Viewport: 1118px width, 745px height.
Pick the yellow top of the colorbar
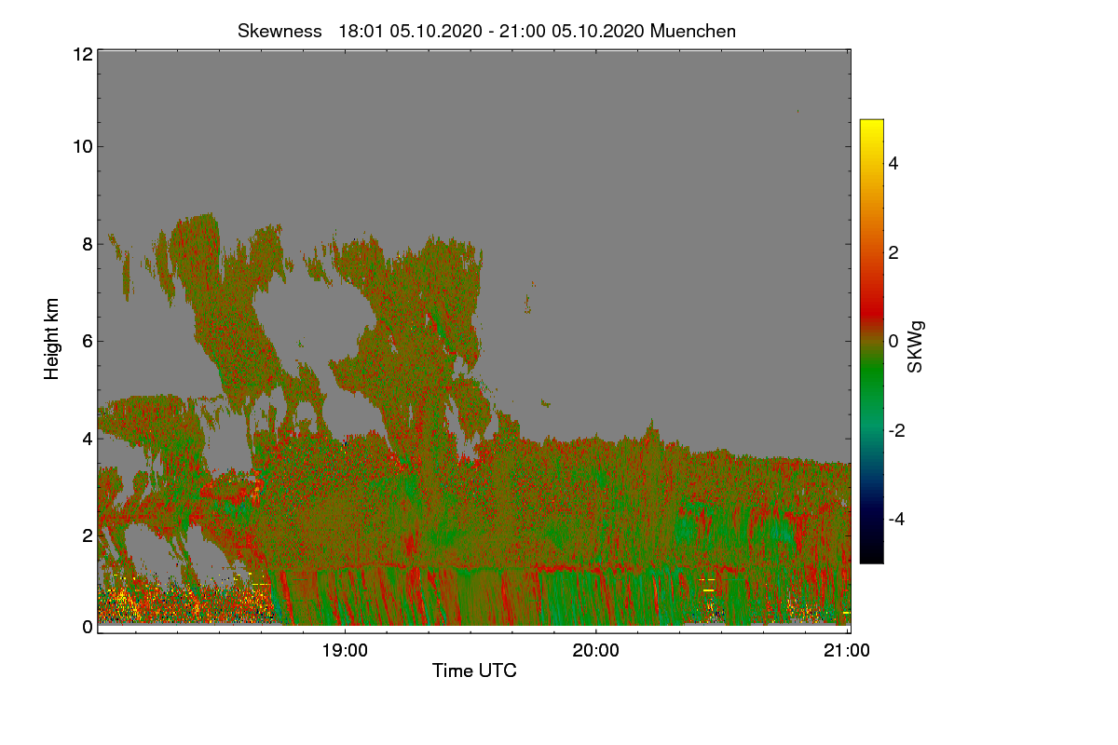[x=871, y=125]
